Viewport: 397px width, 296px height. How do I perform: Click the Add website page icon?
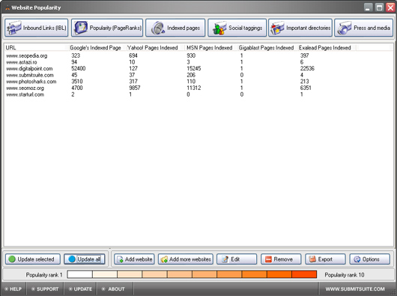(120, 259)
